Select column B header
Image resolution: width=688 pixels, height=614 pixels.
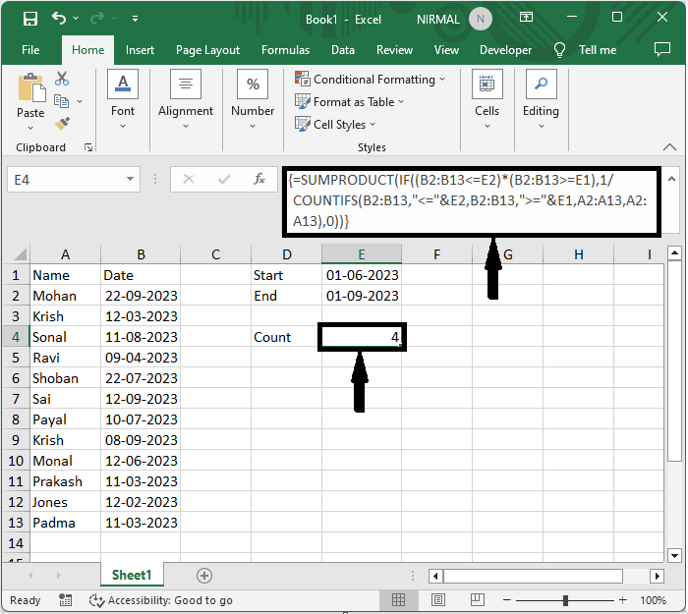[141, 254]
